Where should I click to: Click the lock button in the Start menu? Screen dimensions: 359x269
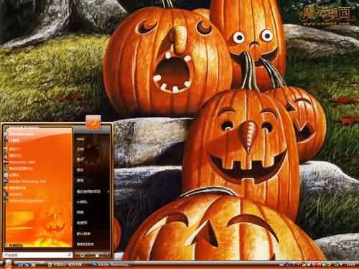[x=97, y=255]
